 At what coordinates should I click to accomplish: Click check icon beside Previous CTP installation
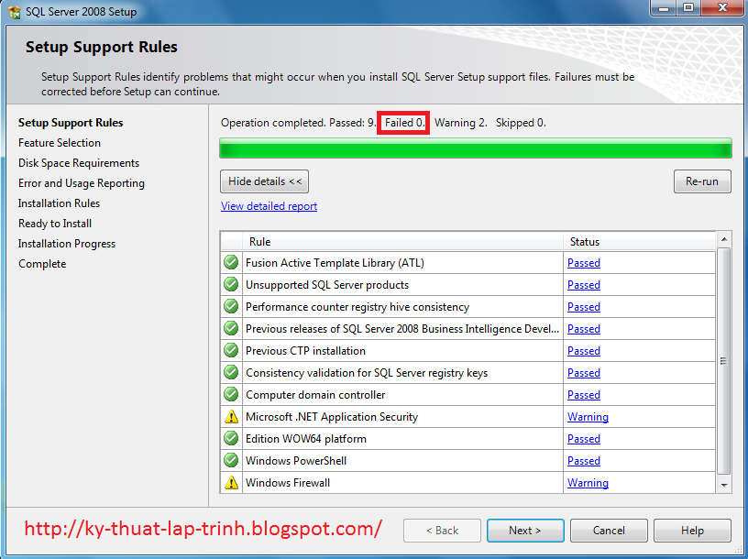[x=231, y=350]
